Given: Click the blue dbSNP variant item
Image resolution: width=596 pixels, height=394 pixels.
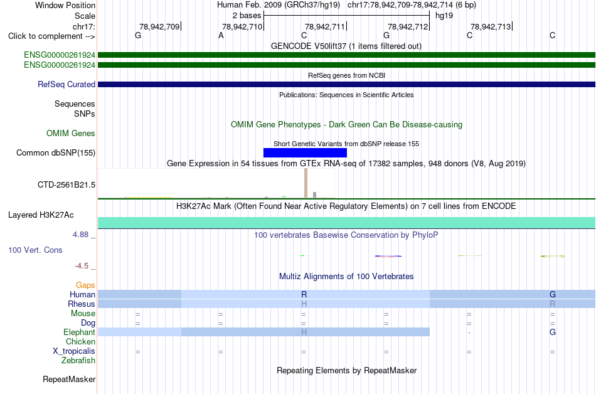Looking at the screenshot, I should click(x=305, y=152).
